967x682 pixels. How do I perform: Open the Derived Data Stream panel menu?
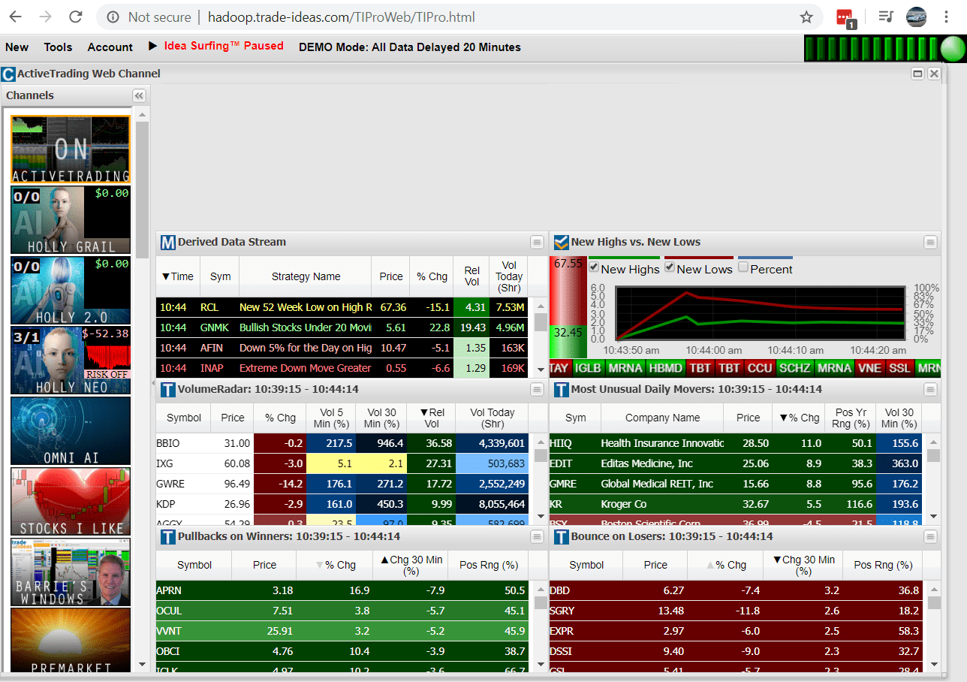click(536, 242)
